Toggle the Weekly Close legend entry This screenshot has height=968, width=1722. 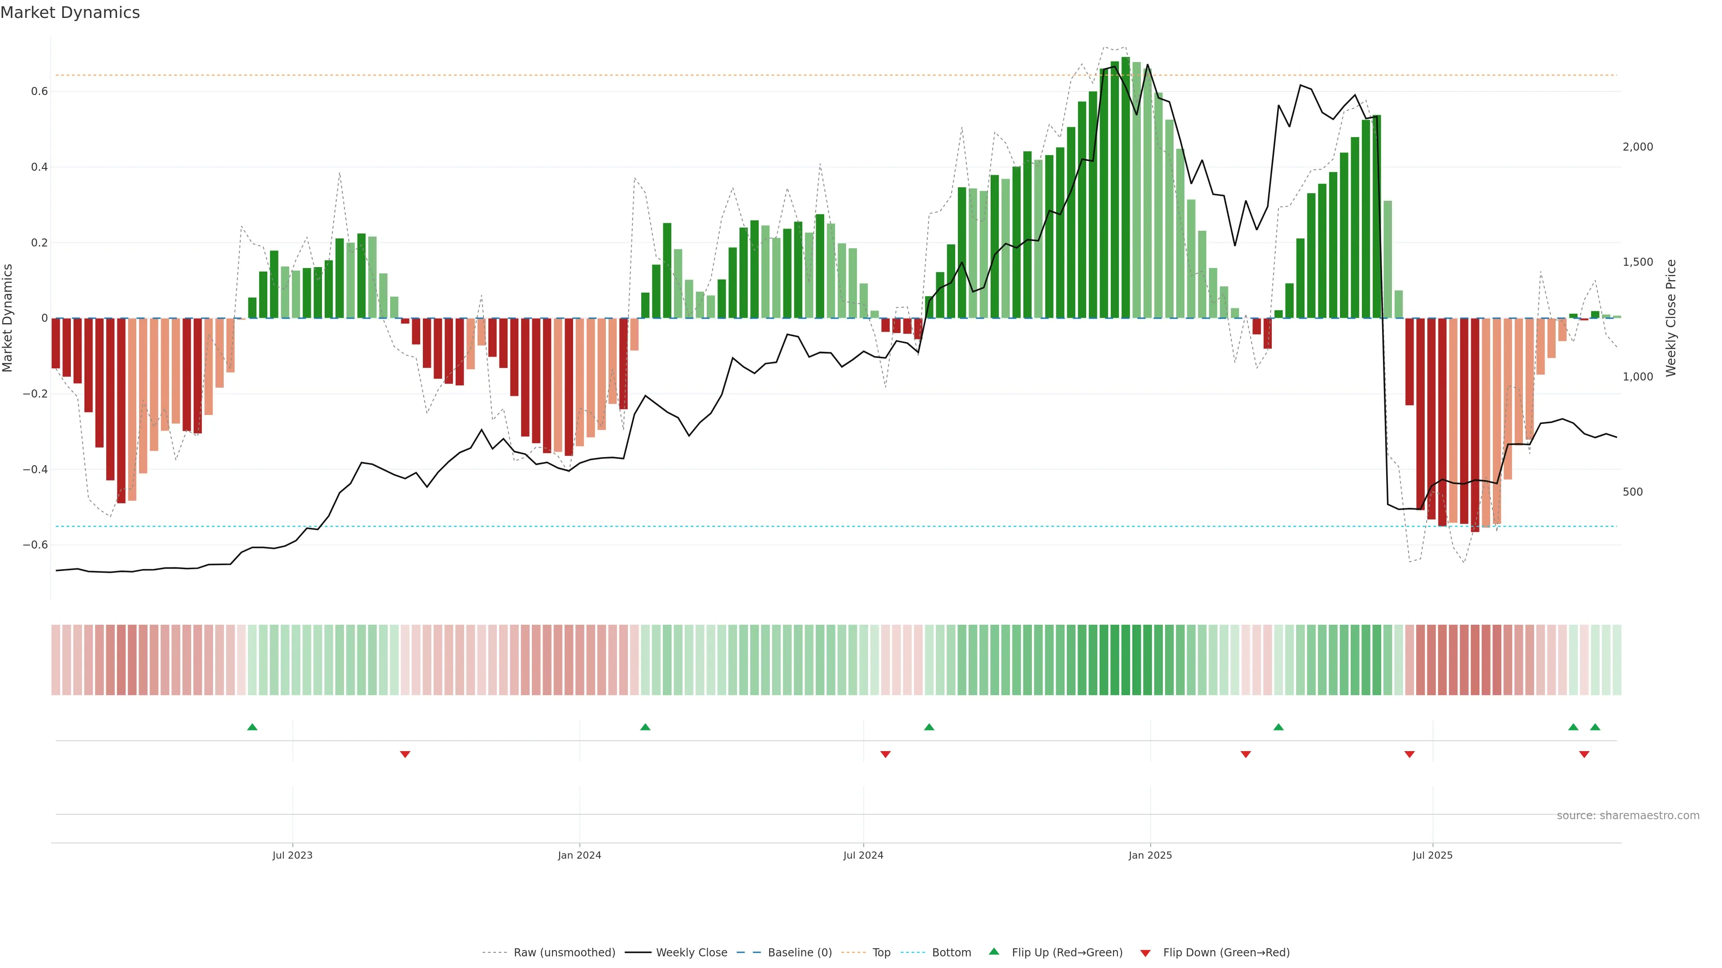691,952
